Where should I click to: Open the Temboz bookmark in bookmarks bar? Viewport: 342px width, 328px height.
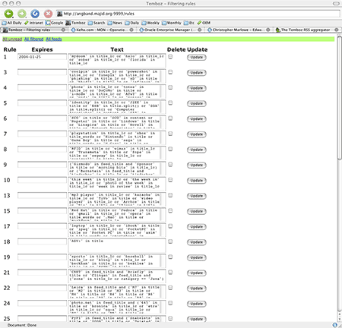tap(75, 23)
